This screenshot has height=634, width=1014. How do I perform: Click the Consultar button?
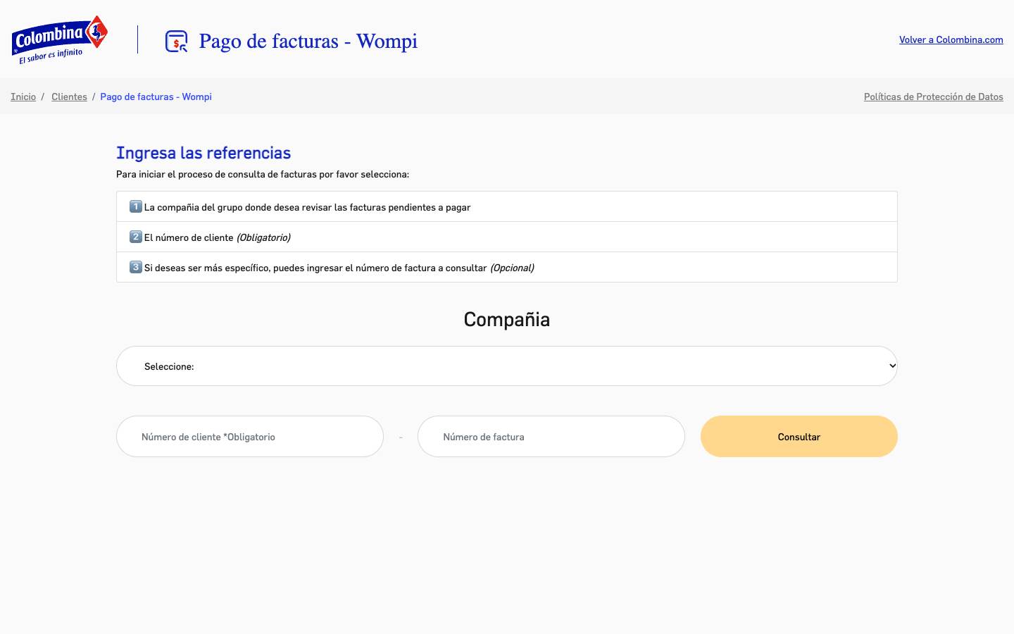coord(799,437)
